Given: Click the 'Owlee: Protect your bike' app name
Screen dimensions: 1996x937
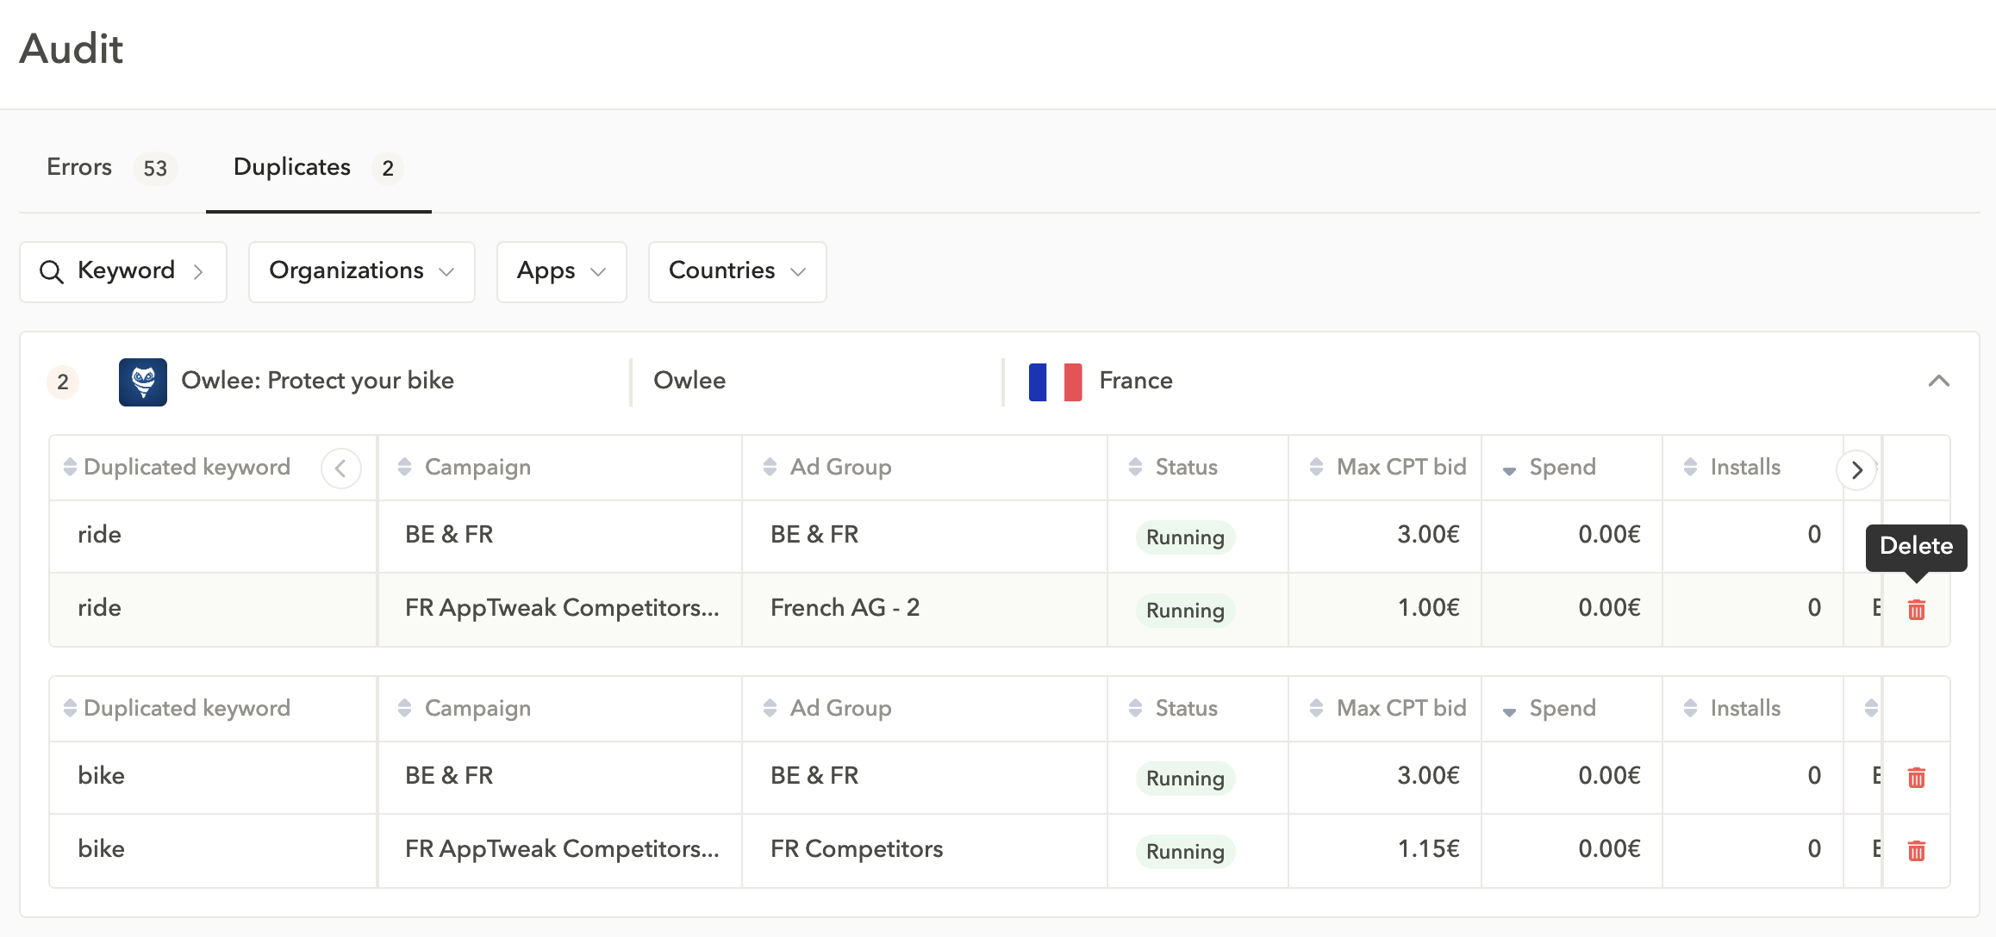Looking at the screenshot, I should [x=317, y=381].
